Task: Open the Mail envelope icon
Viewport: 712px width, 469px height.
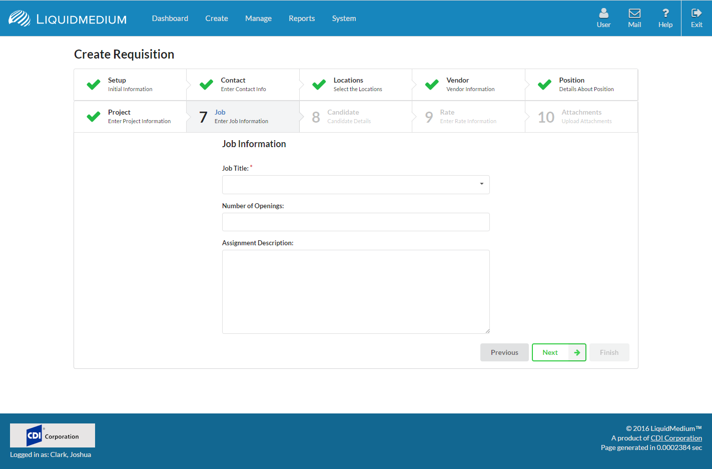Action: tap(634, 14)
